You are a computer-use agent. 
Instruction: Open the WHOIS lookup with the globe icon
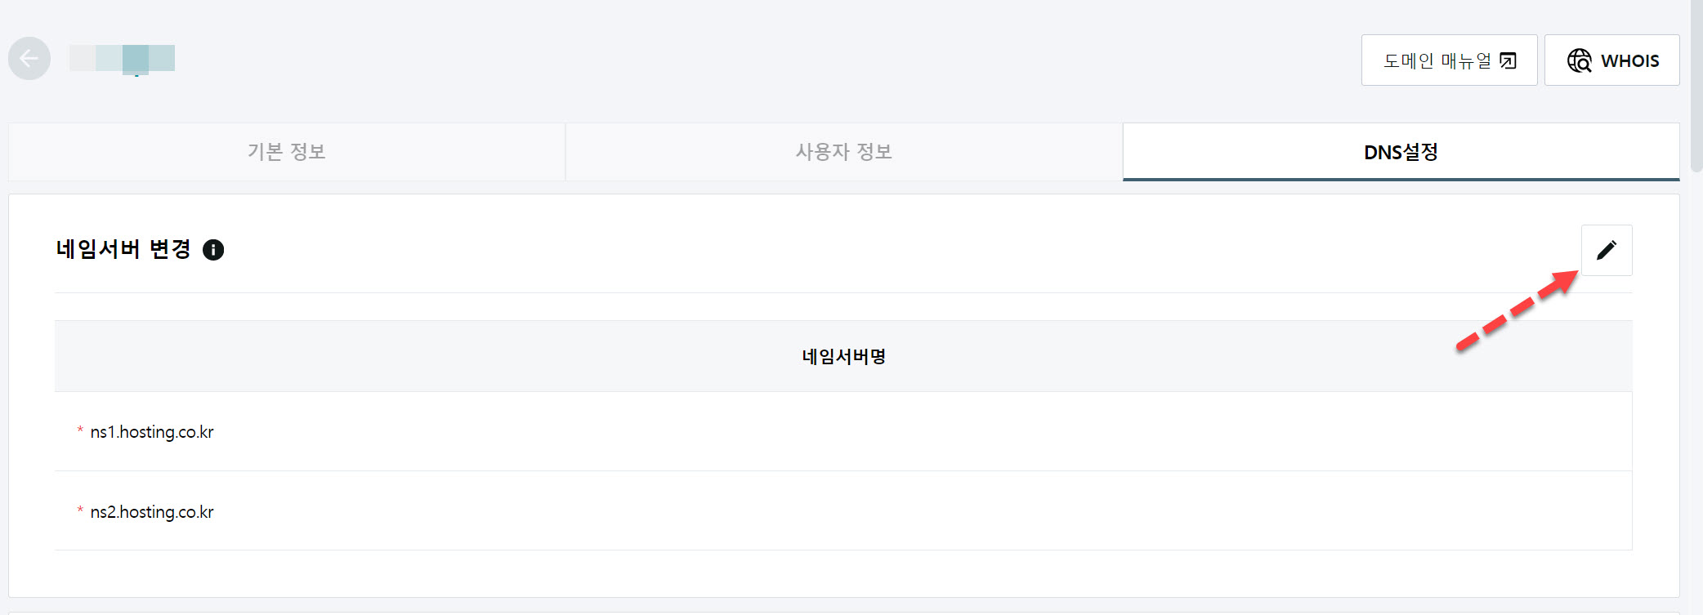(x=1611, y=60)
